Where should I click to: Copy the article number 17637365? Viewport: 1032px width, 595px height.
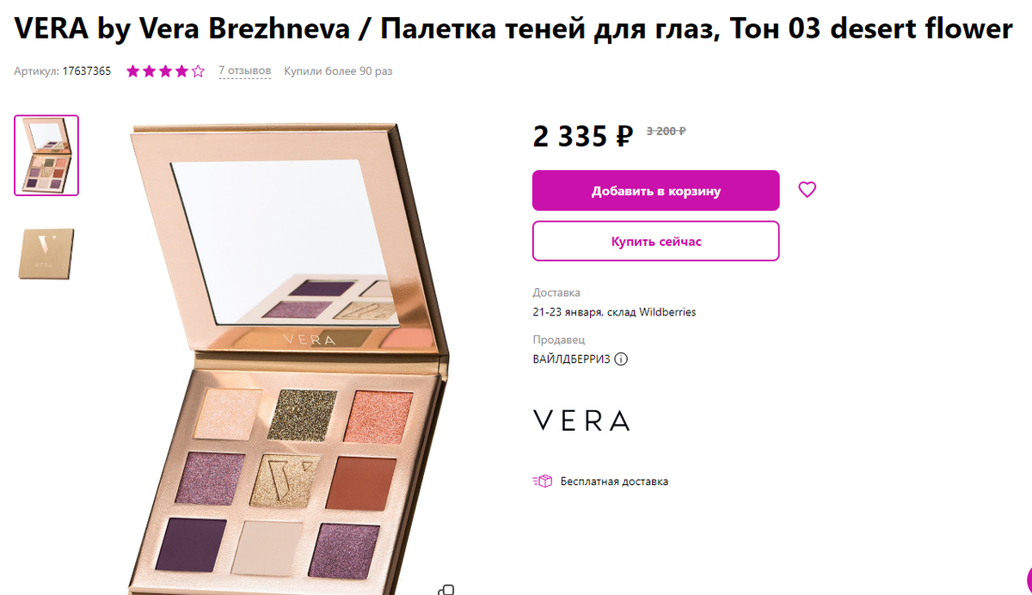(x=87, y=71)
